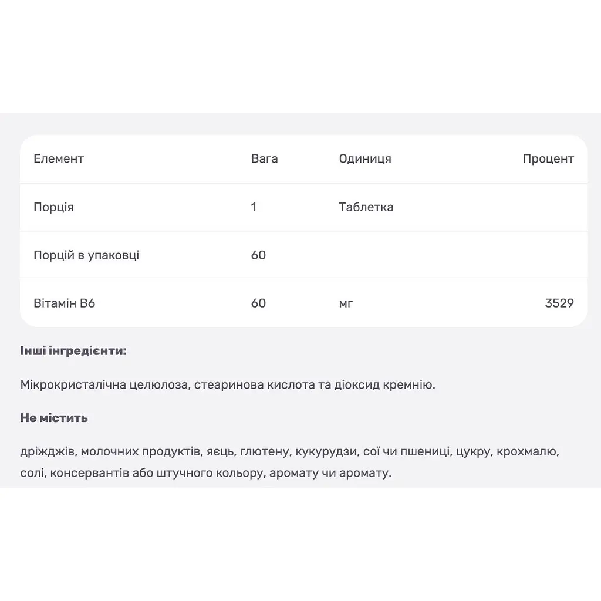Click the 60 servings per package value
Viewport: 601px width, 601px height.
pyautogui.click(x=258, y=255)
